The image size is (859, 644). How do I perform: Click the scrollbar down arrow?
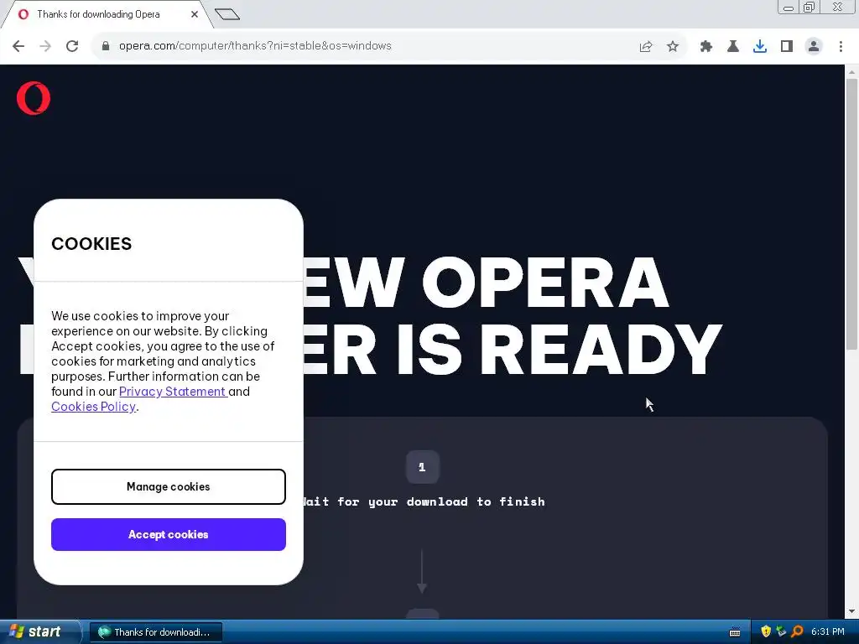(852, 611)
